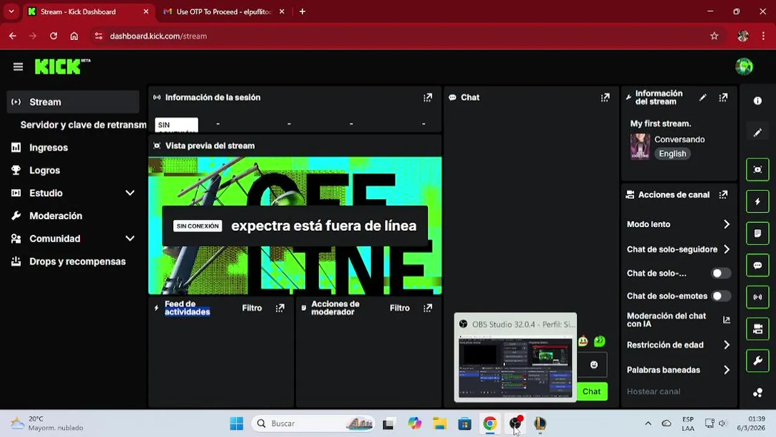The height and width of the screenshot is (437, 776).
Task: Toggle stream info wrench icon in right sidebar
Action: pyautogui.click(x=757, y=361)
